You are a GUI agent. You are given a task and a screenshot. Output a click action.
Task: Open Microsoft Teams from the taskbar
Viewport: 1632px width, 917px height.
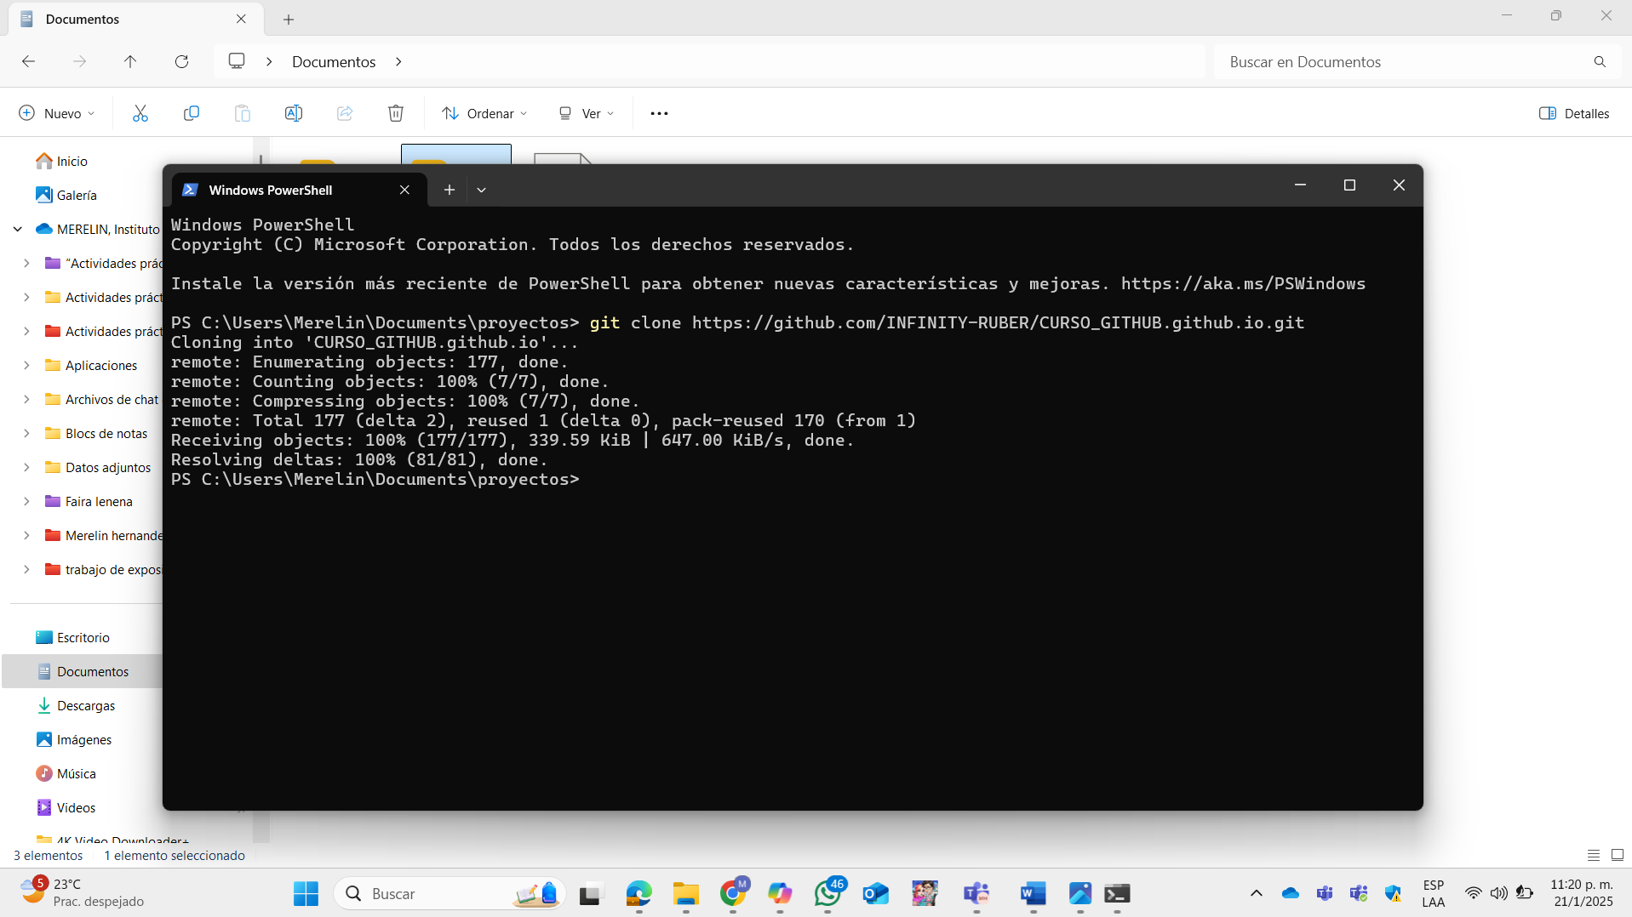(976, 893)
